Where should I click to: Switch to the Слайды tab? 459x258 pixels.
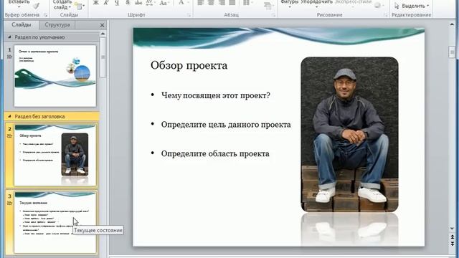click(x=22, y=25)
